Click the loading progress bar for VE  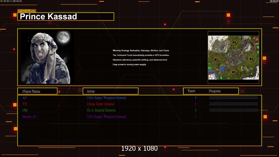coord(233,104)
